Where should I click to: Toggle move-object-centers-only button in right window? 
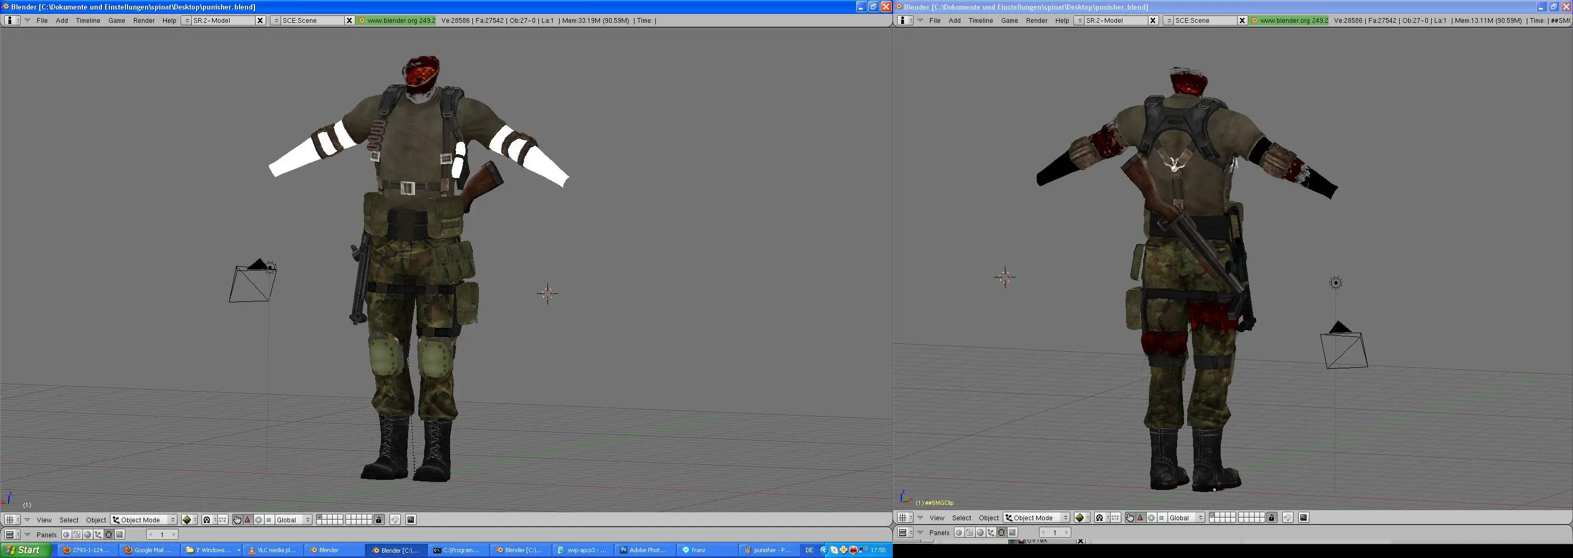(x=1115, y=518)
